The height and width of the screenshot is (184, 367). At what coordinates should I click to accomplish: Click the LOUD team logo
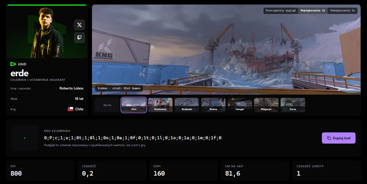[13, 64]
